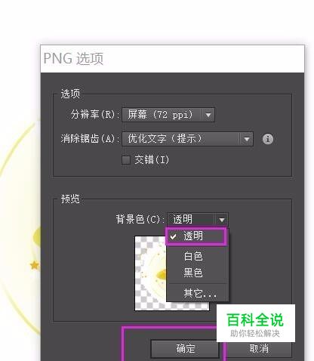The height and width of the screenshot is (361, 314).
Task: Confirm with the 确定 button
Action: point(185,349)
